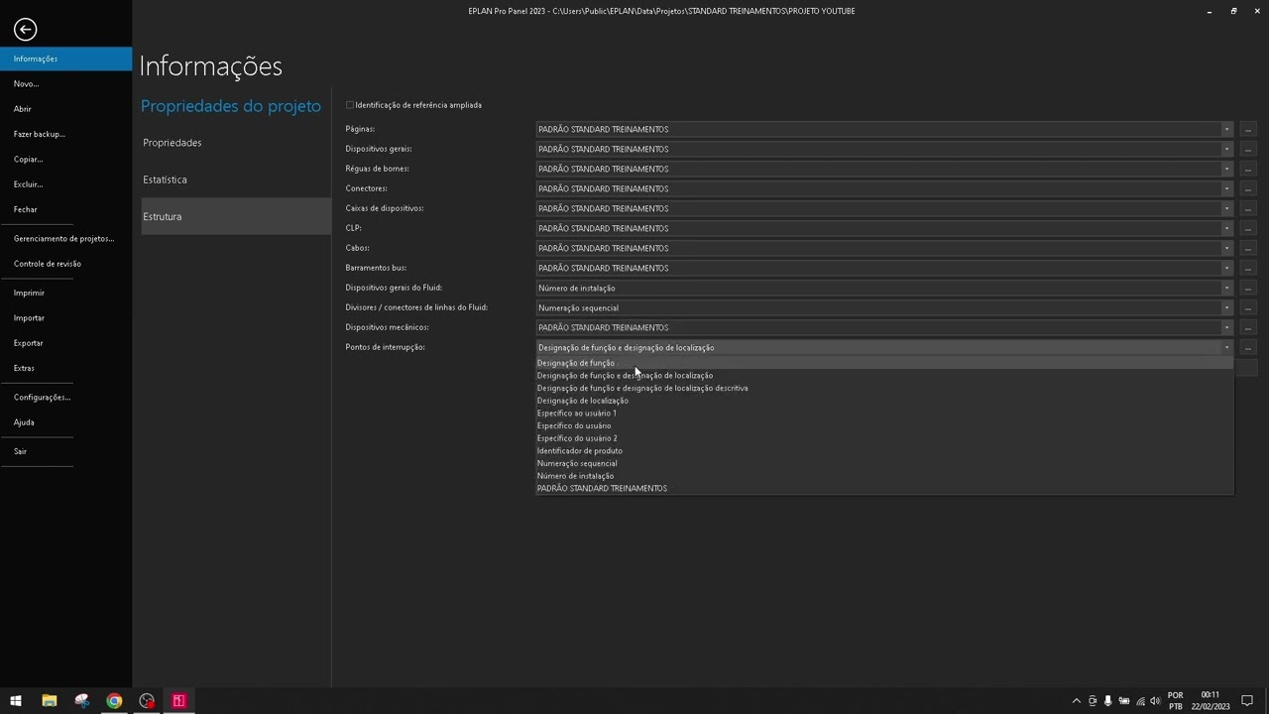Select Gerenciamento de projetos... menu item
Viewport: 1269px width, 714px height.
[65, 238]
